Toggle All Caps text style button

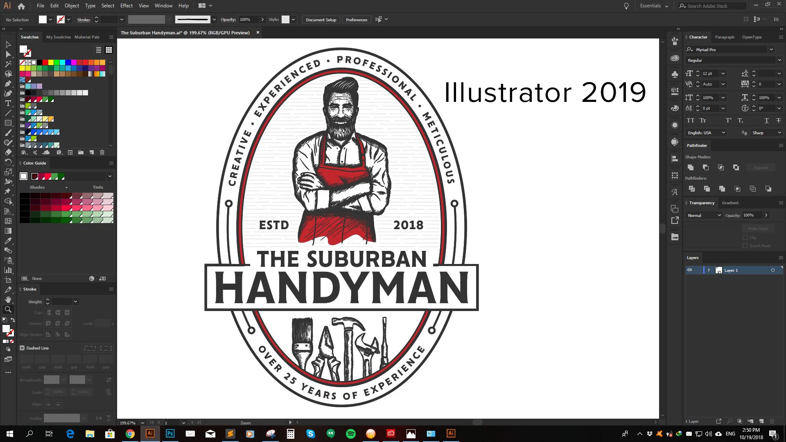(691, 120)
